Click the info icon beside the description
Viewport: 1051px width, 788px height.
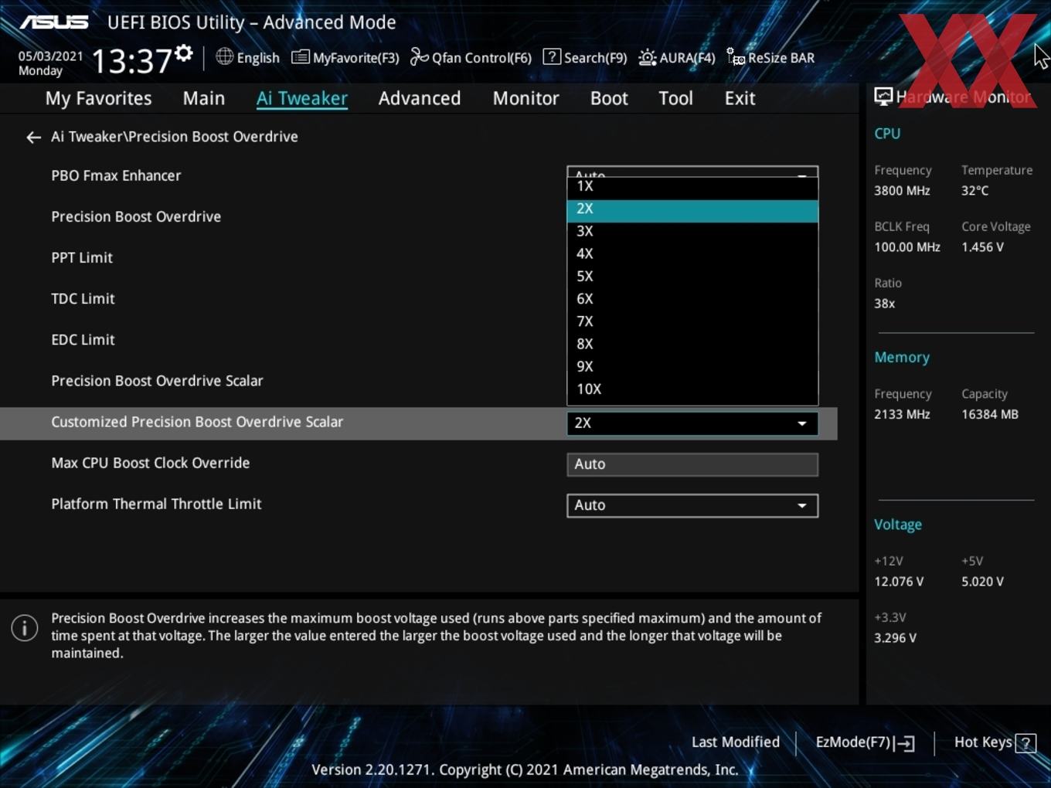click(x=25, y=627)
